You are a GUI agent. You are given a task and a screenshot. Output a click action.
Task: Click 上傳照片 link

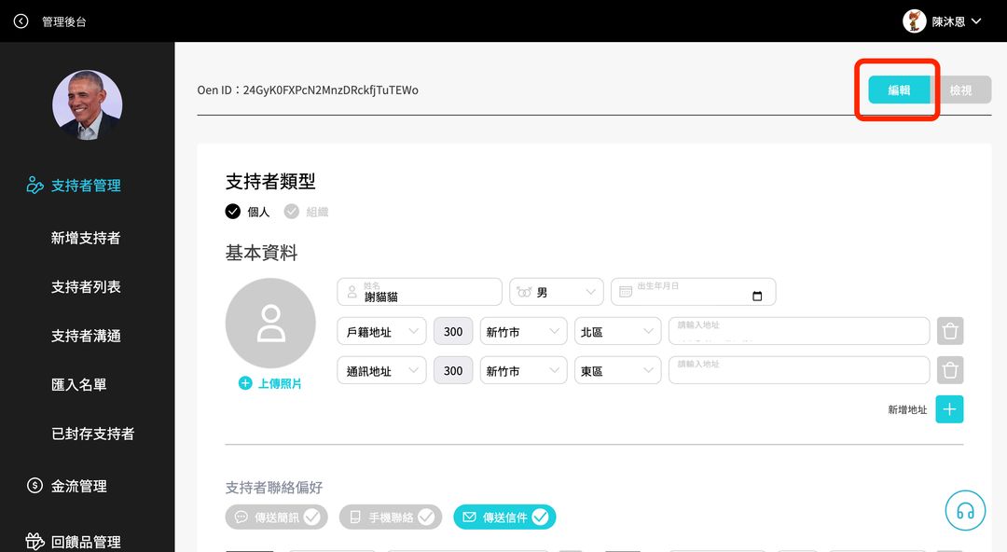click(x=280, y=383)
